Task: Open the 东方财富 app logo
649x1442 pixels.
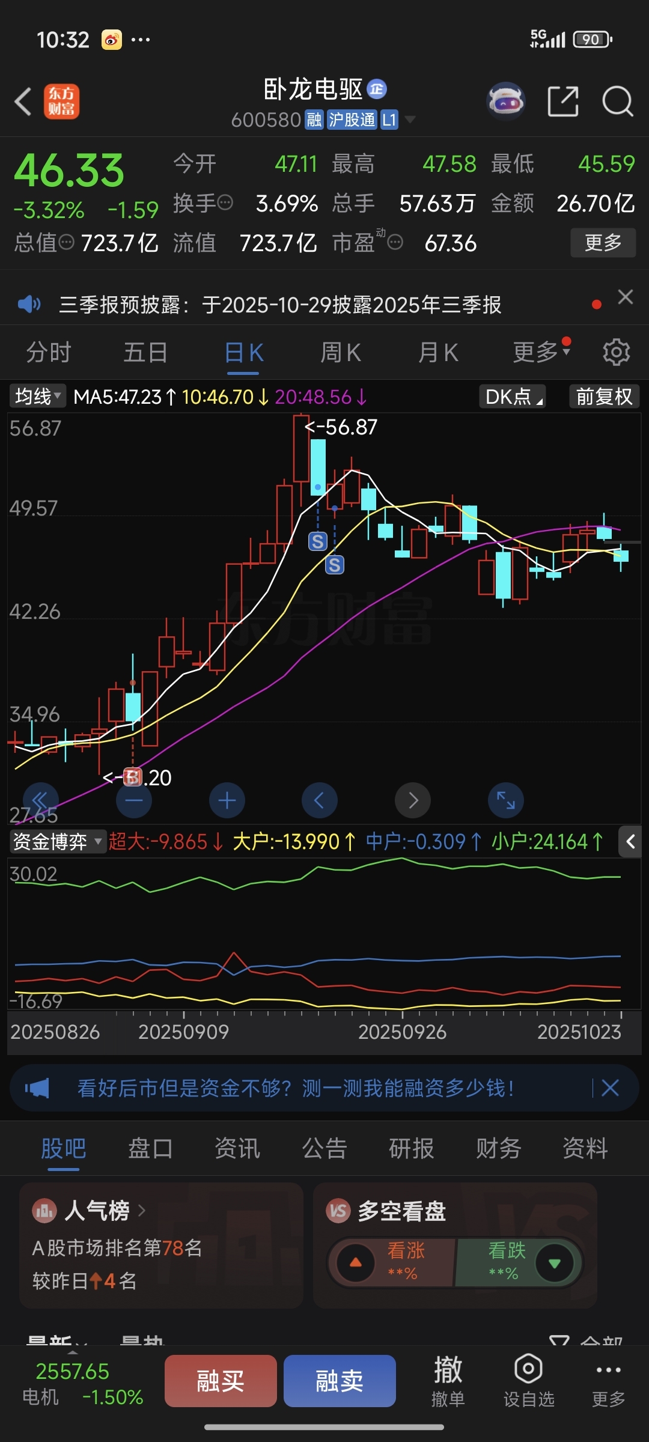Action: (x=61, y=101)
